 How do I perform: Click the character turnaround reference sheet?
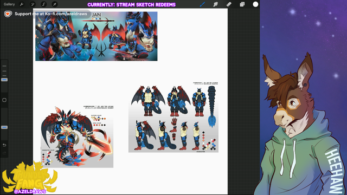[x=173, y=117]
